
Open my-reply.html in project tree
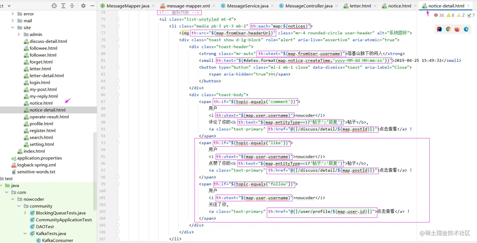(44, 96)
